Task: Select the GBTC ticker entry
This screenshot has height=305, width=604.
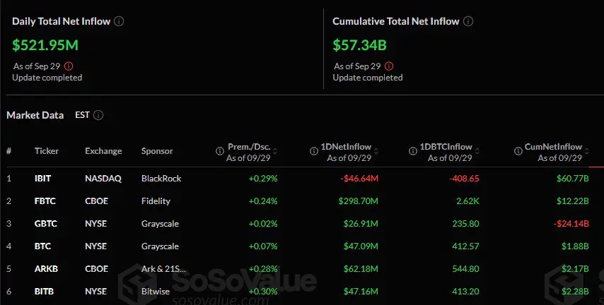Action: (x=45, y=224)
